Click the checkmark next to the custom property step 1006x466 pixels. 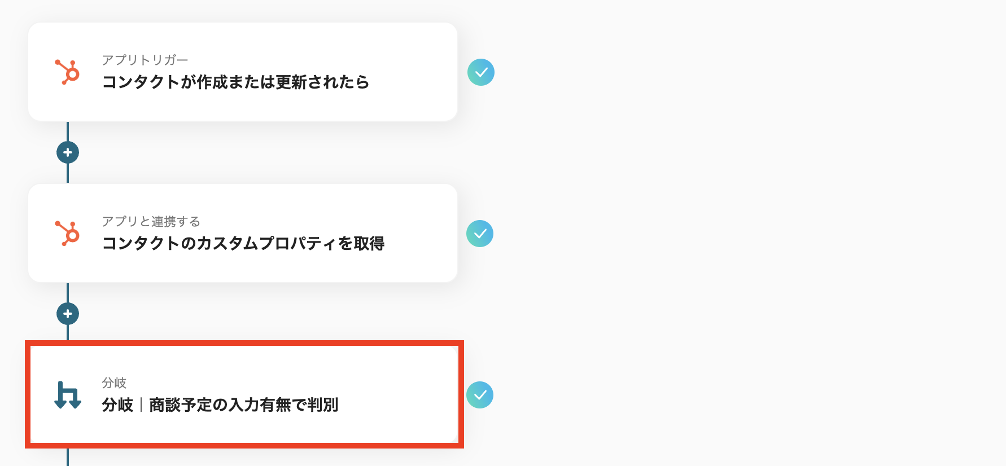click(481, 233)
